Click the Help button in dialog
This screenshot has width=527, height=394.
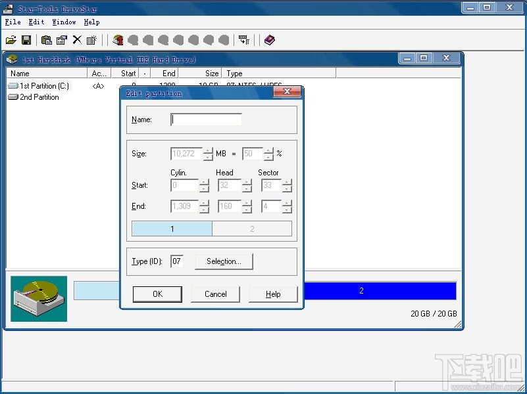(x=273, y=294)
